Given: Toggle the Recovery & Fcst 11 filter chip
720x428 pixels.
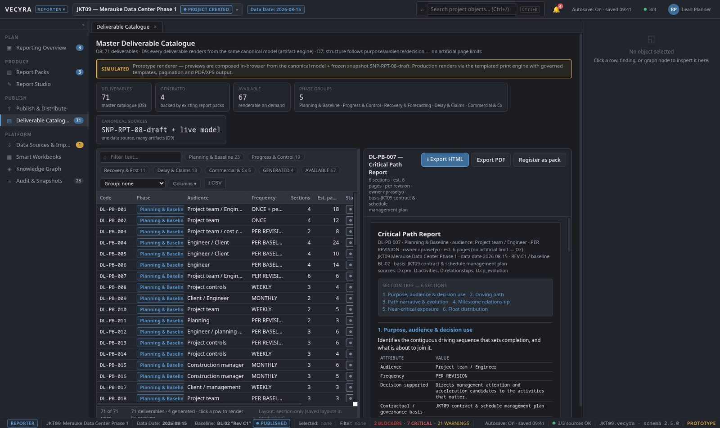Looking at the screenshot, I should (x=125, y=170).
